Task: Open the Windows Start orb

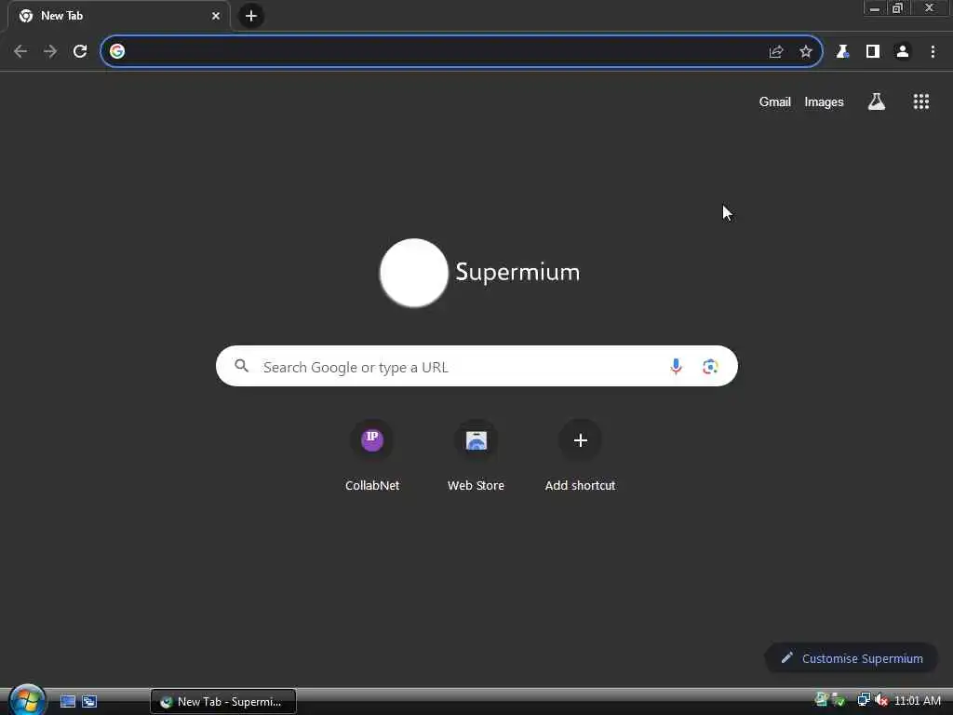Action: [27, 699]
